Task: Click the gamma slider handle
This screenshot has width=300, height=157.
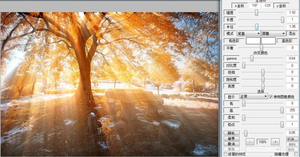Action: point(252,58)
